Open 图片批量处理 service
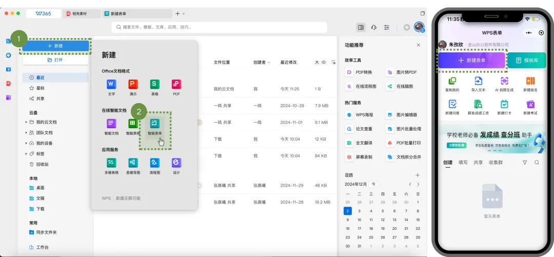This screenshot has width=554, height=257. (404, 129)
